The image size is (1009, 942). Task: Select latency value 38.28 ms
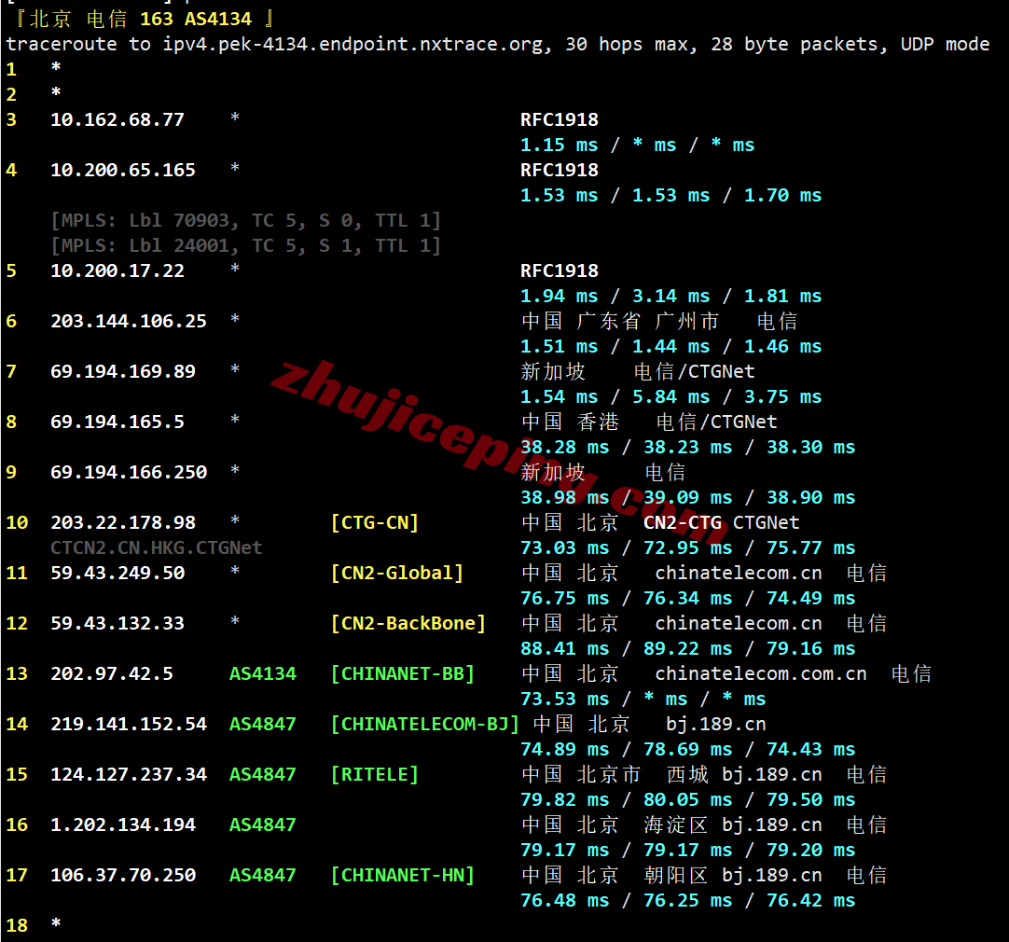coord(565,447)
